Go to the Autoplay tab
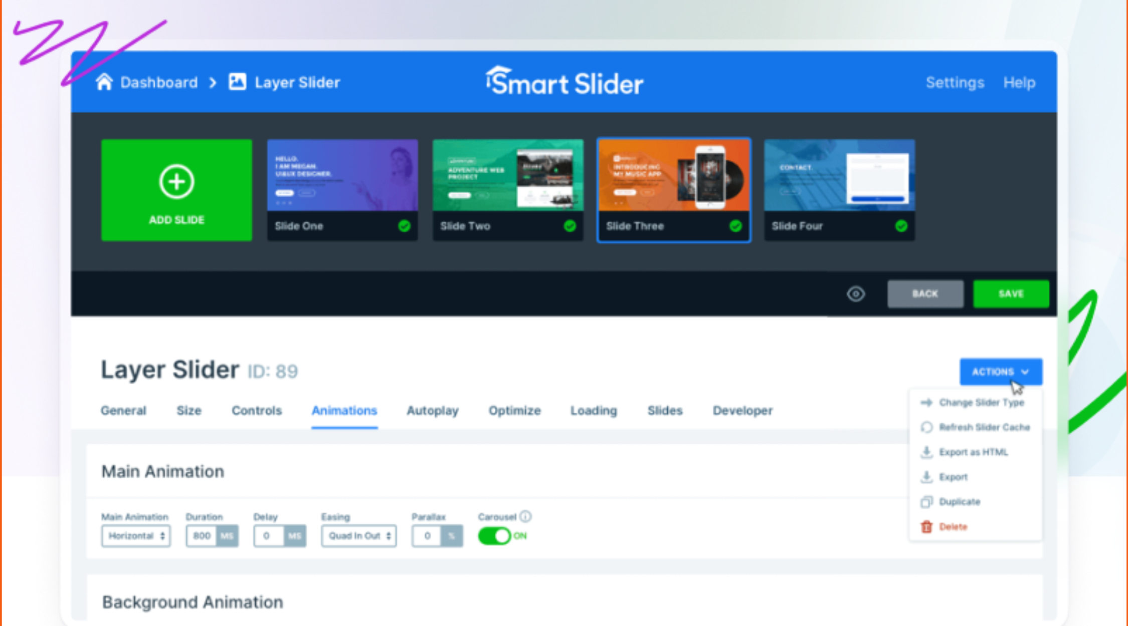The image size is (1128, 626). [433, 411]
